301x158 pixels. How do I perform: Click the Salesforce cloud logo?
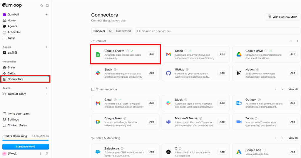98,152
